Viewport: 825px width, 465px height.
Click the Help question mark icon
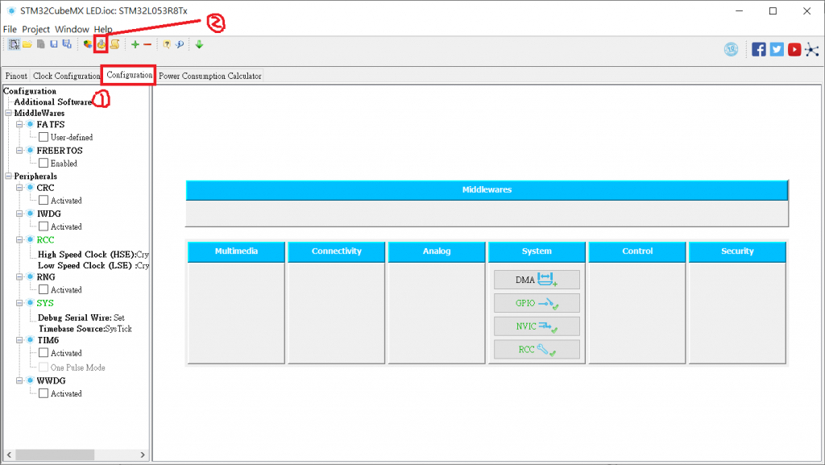pos(167,44)
